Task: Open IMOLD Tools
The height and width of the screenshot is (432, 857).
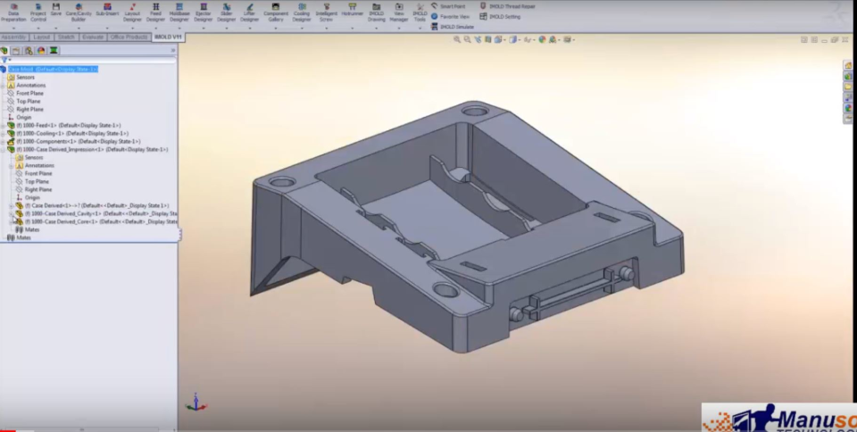Action: (420, 12)
